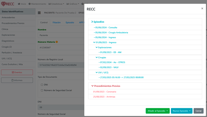Close the RECC dialog with the X
207x117 pixels.
(202, 9)
